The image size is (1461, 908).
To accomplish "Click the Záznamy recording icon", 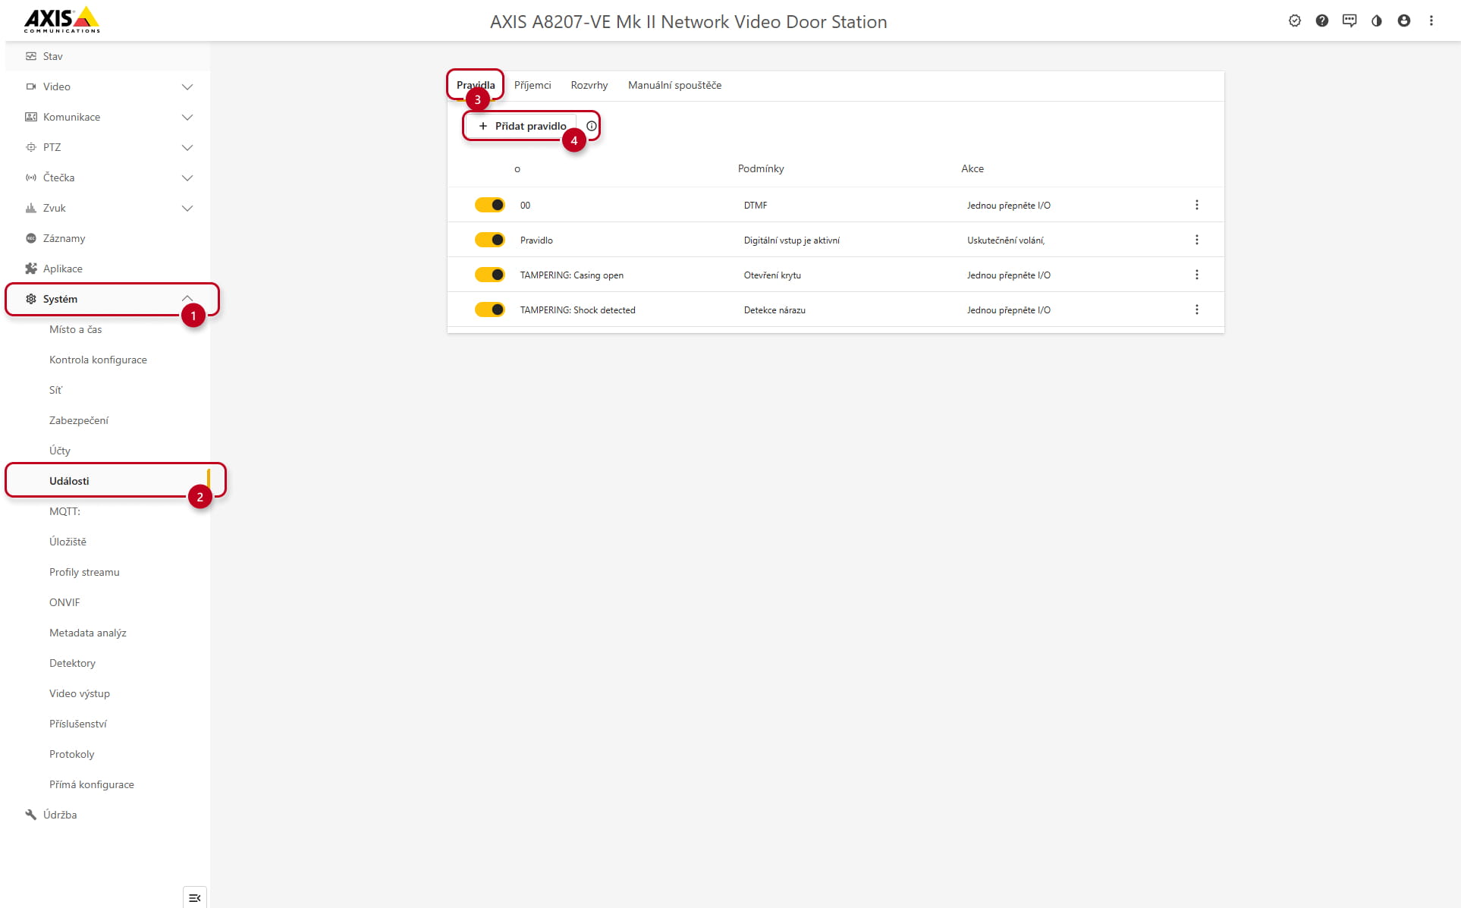I will [x=31, y=238].
